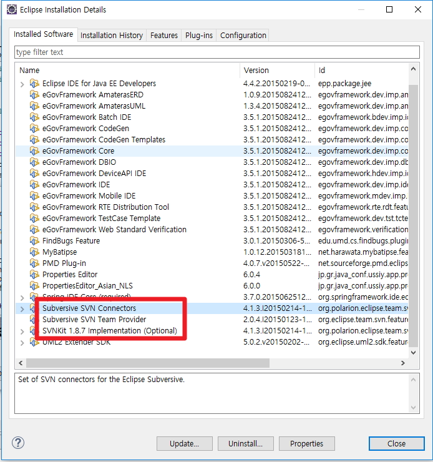Click the SVN connectors description text
The image size is (433, 462).
click(x=101, y=380)
